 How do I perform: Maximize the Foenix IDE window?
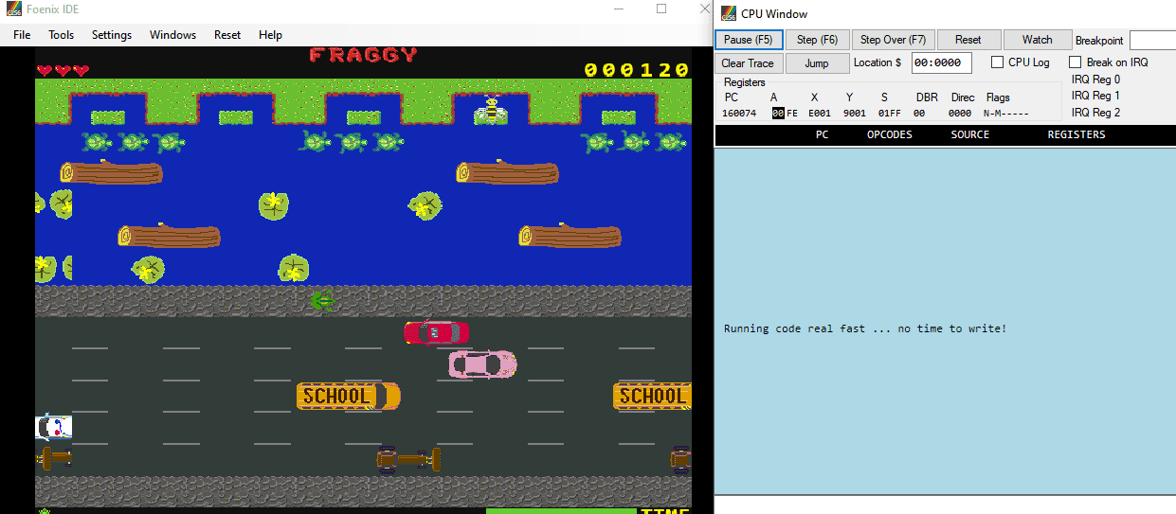pos(661,9)
